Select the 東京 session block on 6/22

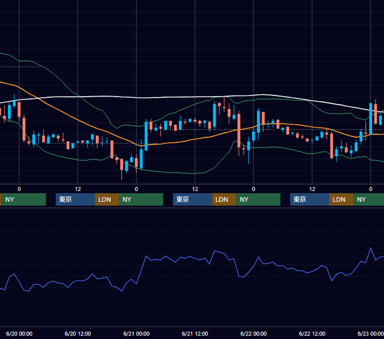(x=309, y=199)
